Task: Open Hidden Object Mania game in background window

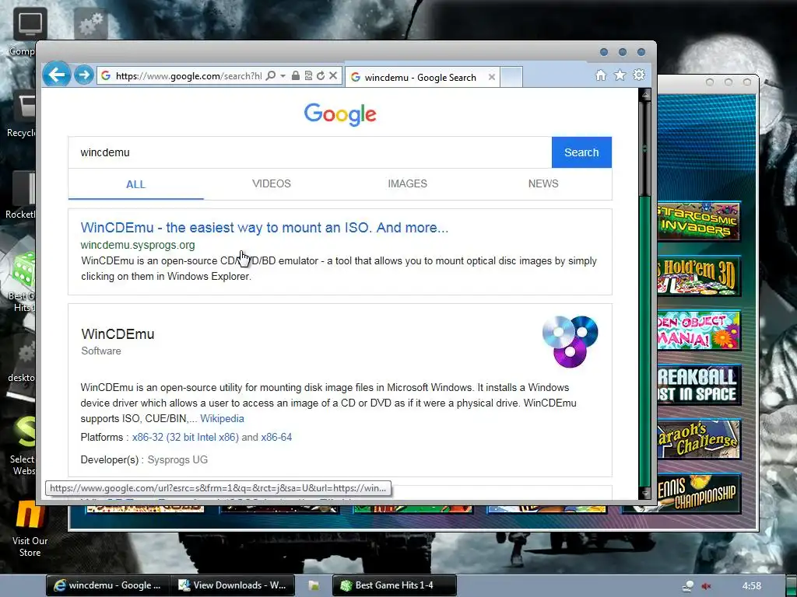Action: click(x=699, y=330)
